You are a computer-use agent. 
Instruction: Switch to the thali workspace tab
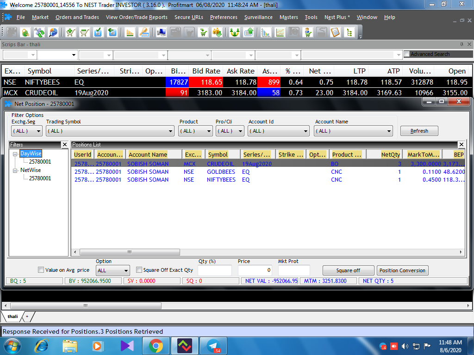[12, 316]
